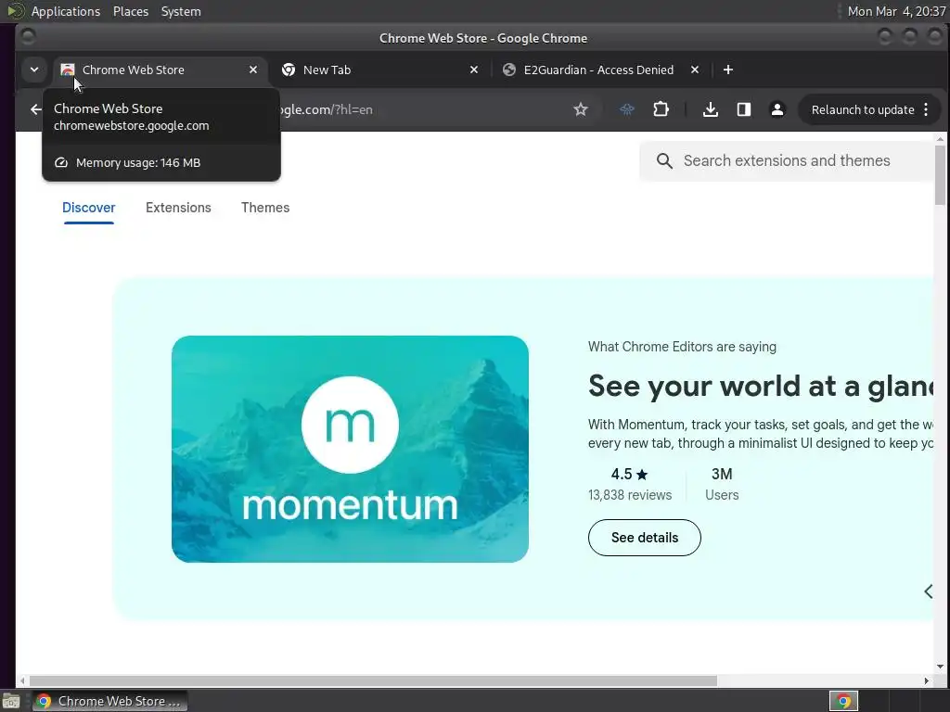Click the address bar URL text
Image resolution: width=950 pixels, height=712 pixels.
(x=327, y=109)
